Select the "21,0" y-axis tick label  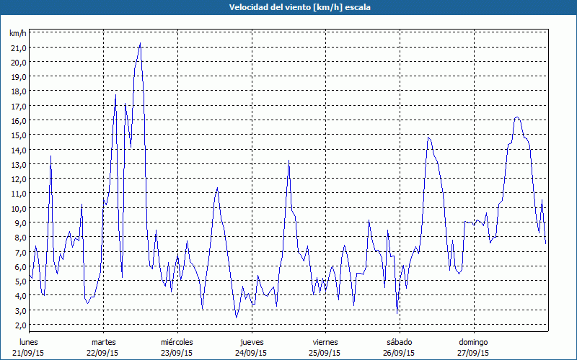[x=18, y=48]
